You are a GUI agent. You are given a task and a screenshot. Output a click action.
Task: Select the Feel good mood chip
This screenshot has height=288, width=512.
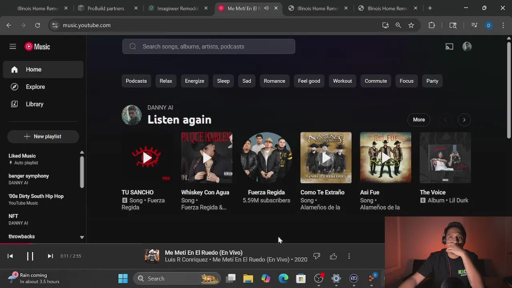click(309, 81)
